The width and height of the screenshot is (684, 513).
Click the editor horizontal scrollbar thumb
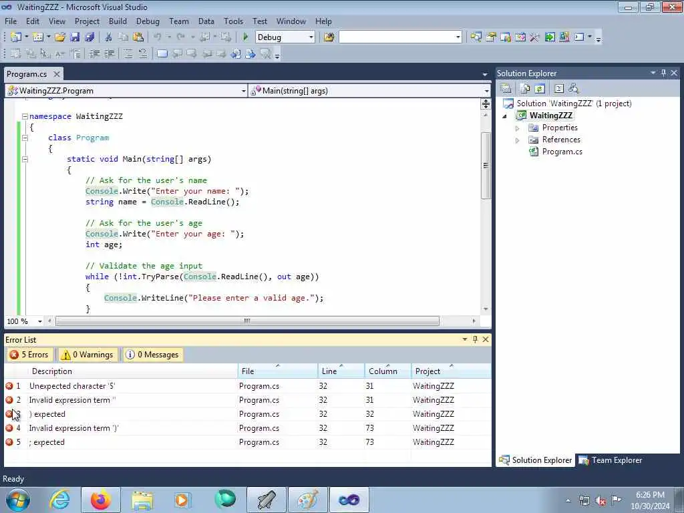click(x=247, y=321)
